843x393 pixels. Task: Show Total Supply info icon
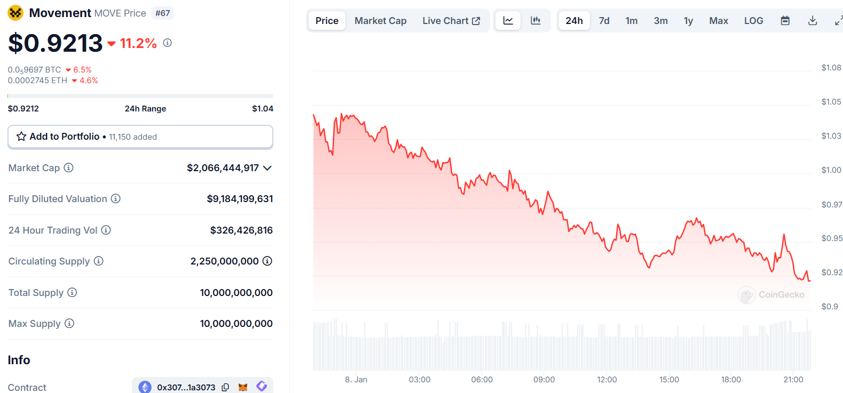[72, 292]
